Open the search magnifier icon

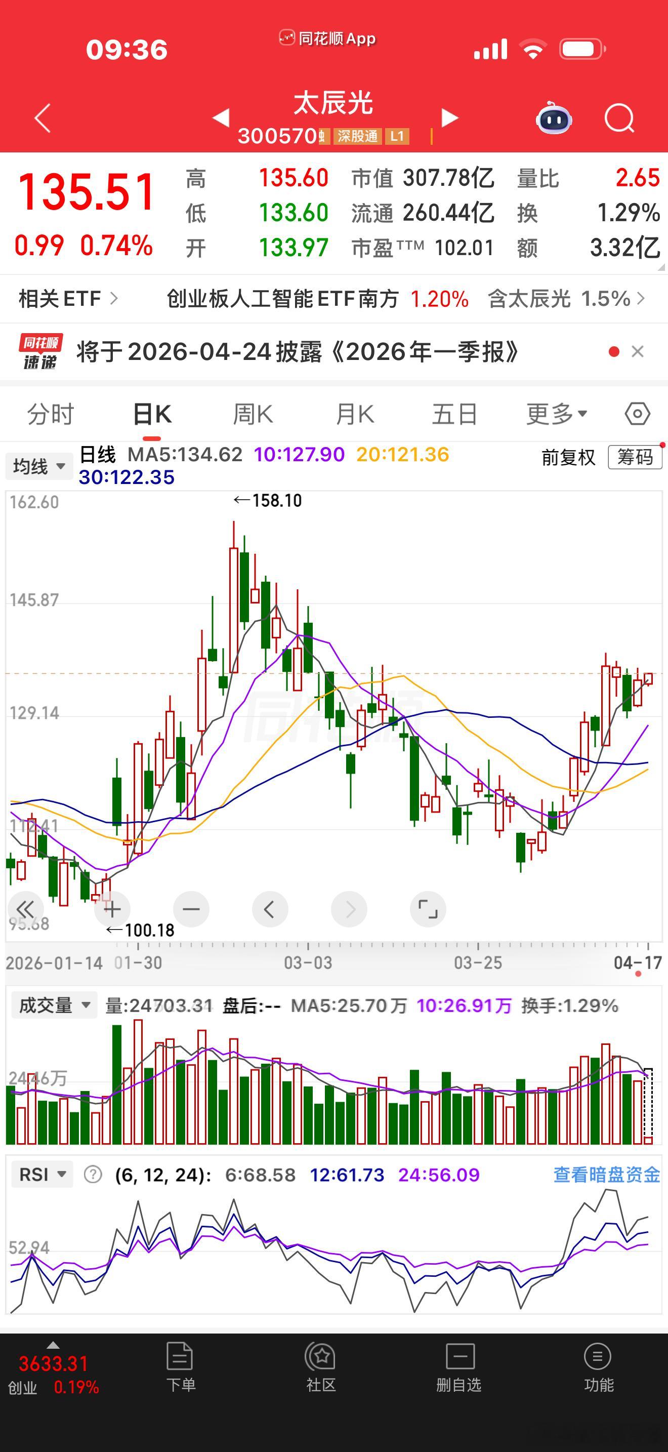click(x=619, y=118)
